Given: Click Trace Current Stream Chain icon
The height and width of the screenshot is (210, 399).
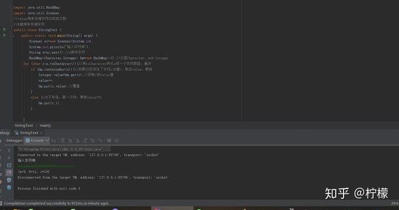Looking at the screenshot, I should pyautogui.click(x=116, y=140).
